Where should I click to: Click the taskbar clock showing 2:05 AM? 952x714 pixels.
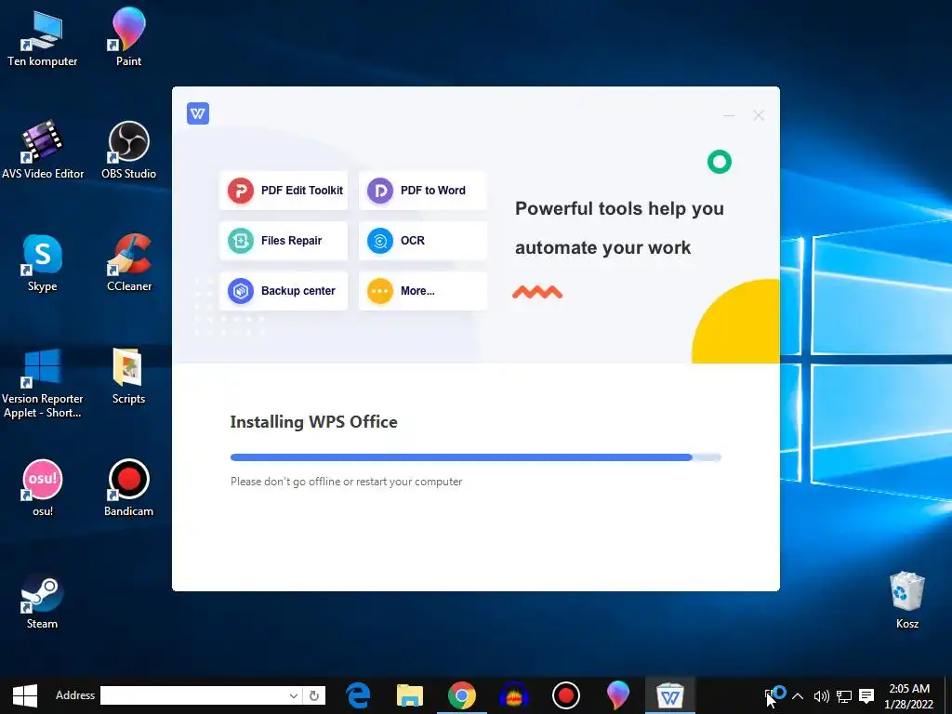(909, 696)
